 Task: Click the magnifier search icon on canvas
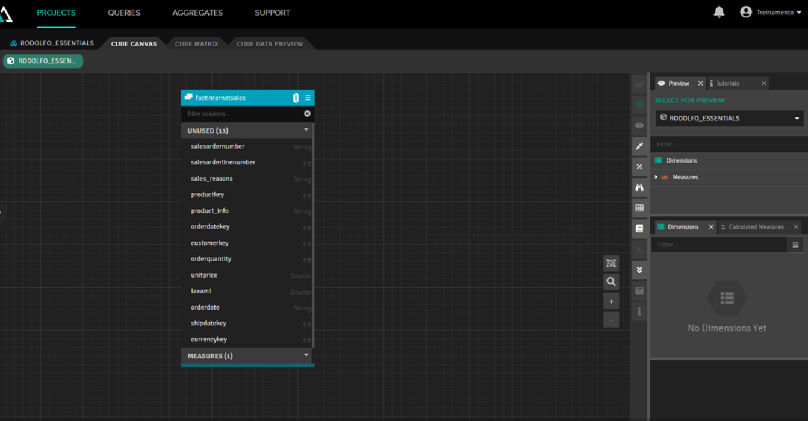tap(611, 282)
